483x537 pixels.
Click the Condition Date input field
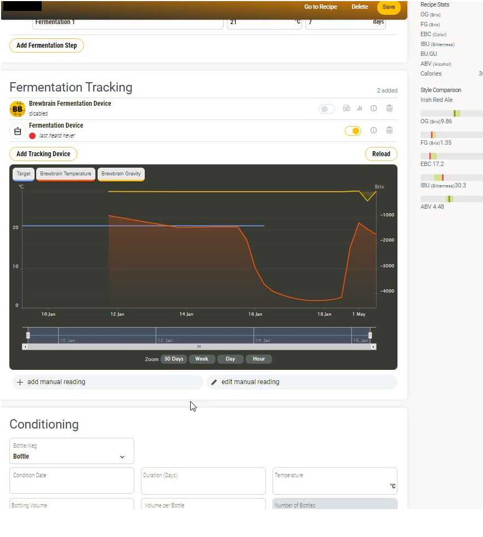[72, 481]
